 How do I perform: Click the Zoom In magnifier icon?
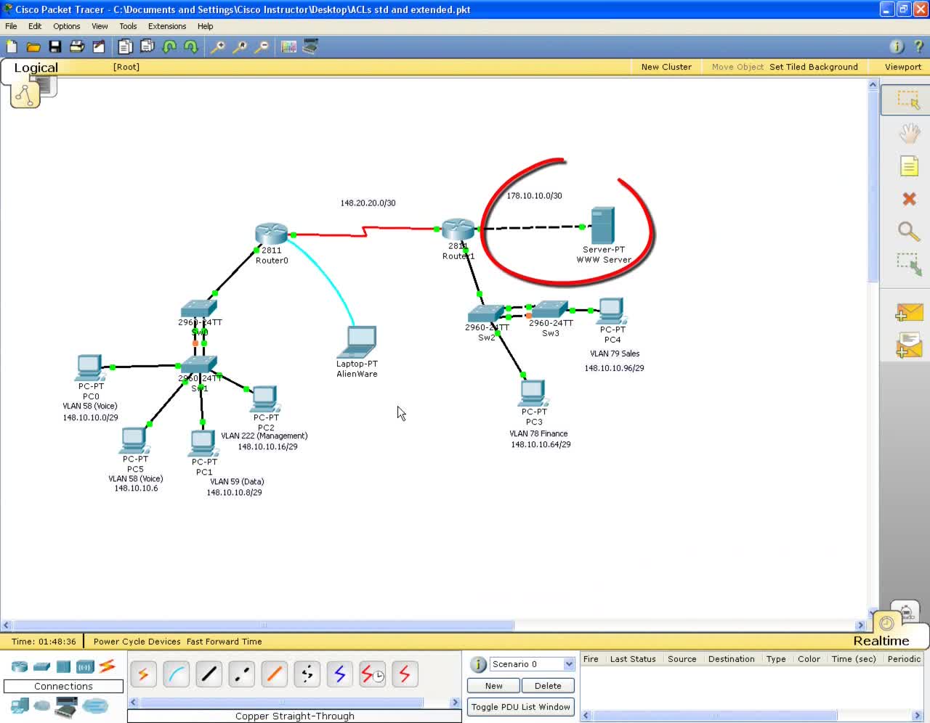point(217,46)
